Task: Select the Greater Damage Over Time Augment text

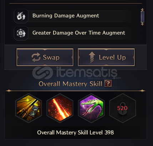Action: coord(79,33)
